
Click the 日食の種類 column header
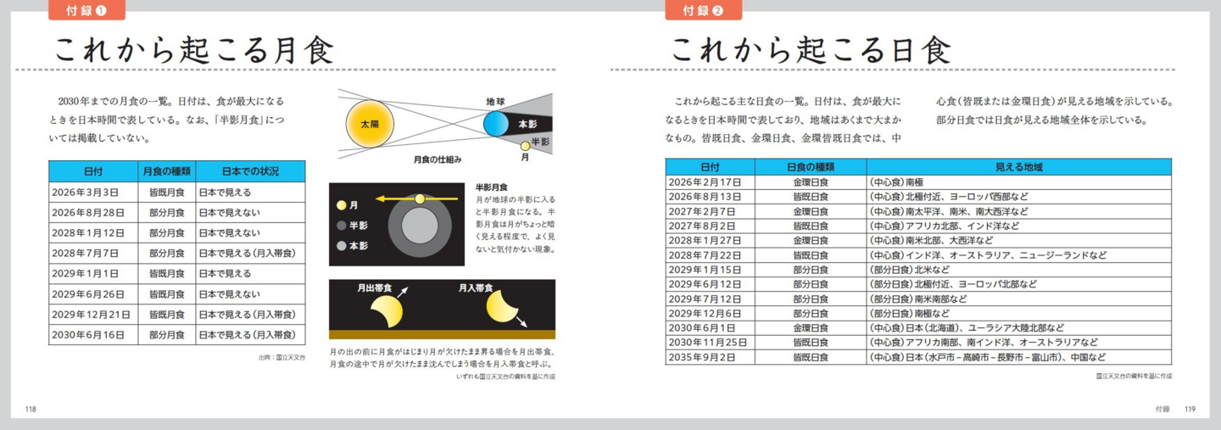point(810,167)
